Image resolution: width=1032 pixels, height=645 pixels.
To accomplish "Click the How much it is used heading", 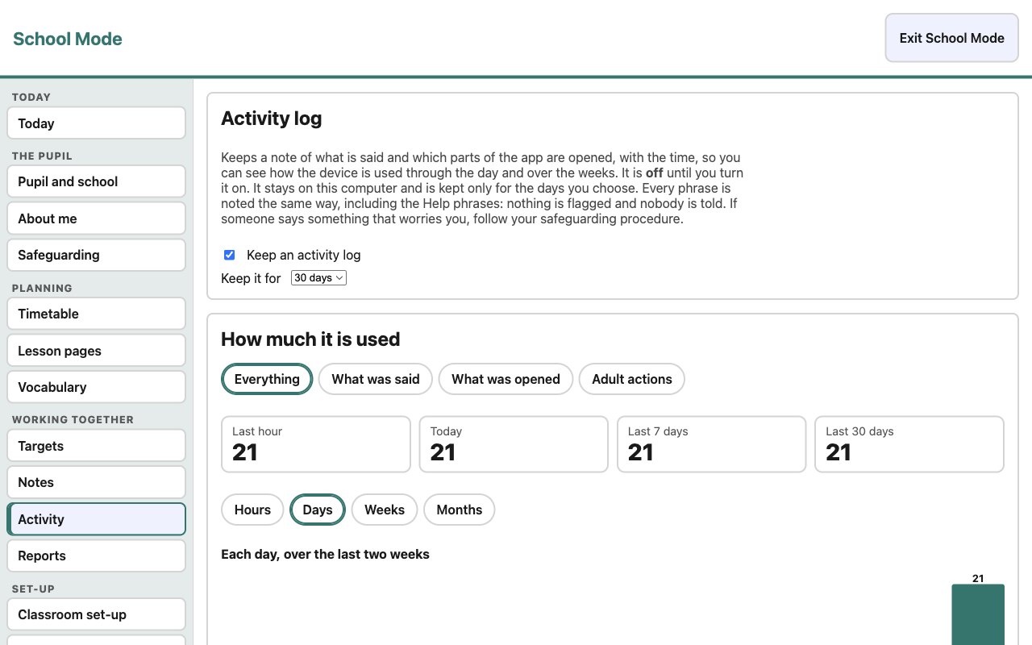I will [x=310, y=339].
